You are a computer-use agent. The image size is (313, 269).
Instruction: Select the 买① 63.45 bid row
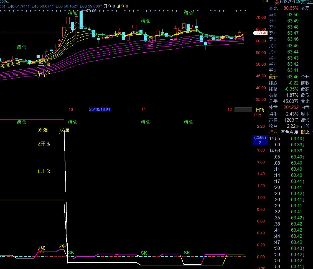click(284, 46)
